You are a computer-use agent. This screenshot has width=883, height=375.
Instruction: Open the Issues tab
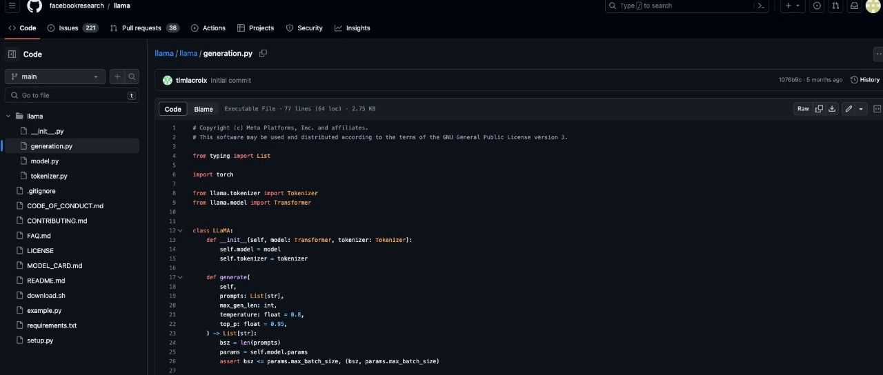click(x=73, y=28)
